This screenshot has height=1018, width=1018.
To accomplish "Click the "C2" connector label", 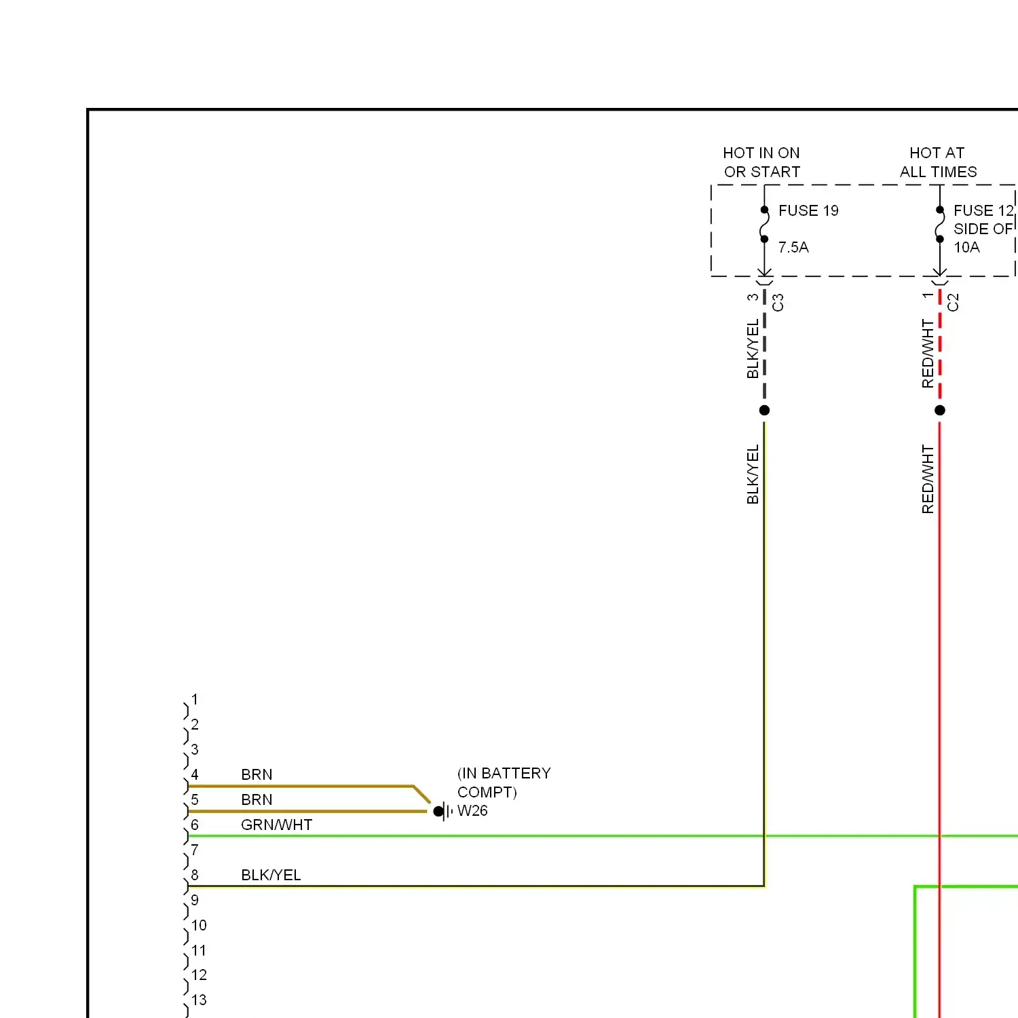I will click(953, 302).
